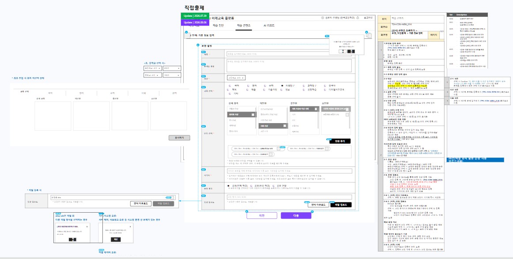Select the 기타 subject radio button
The height and width of the screenshot is (259, 513).
coord(230,94)
